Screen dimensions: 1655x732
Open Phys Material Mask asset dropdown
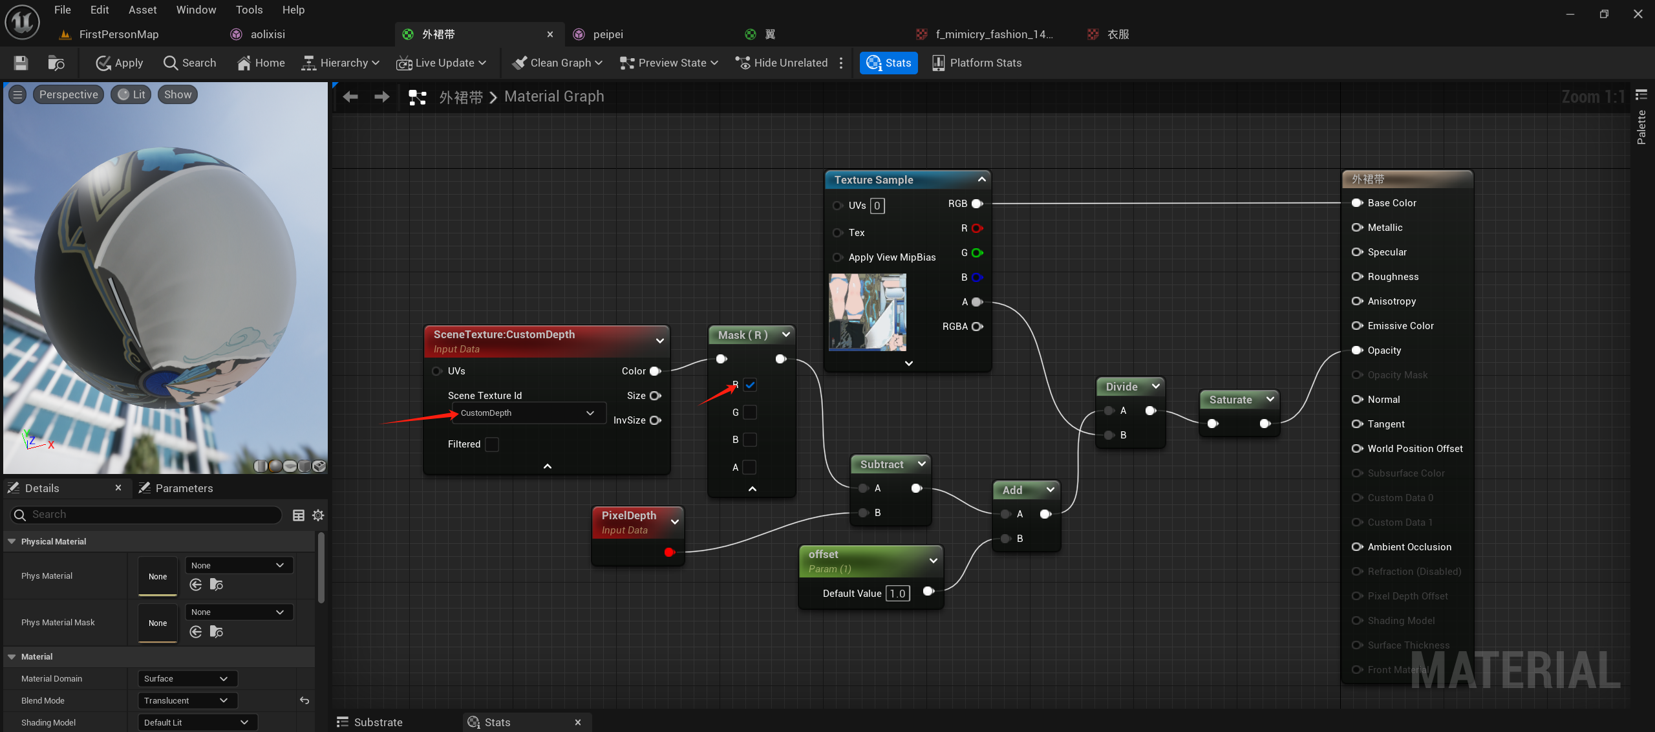click(x=239, y=612)
